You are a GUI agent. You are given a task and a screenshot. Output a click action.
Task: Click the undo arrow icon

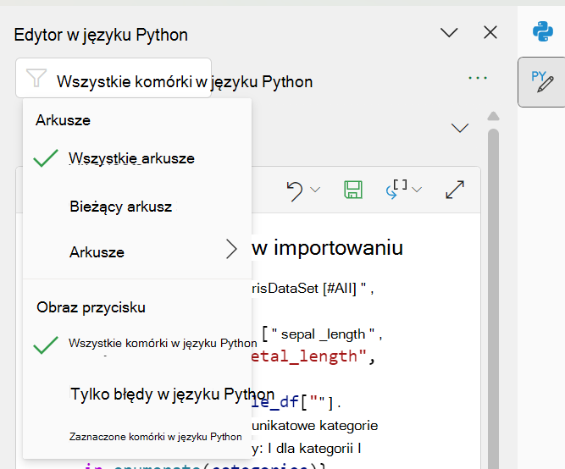[x=295, y=190]
